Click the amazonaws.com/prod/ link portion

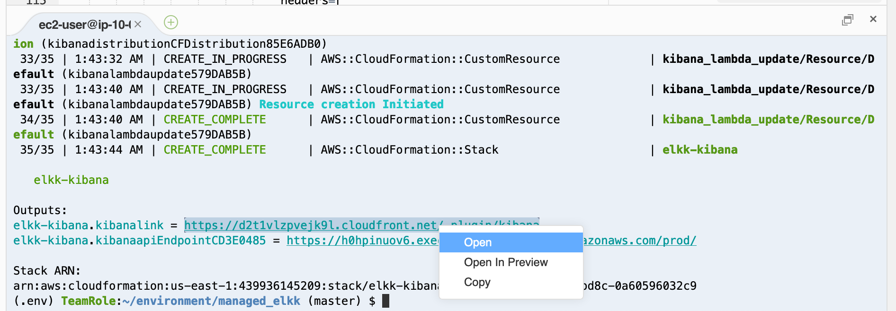pyautogui.click(x=639, y=241)
